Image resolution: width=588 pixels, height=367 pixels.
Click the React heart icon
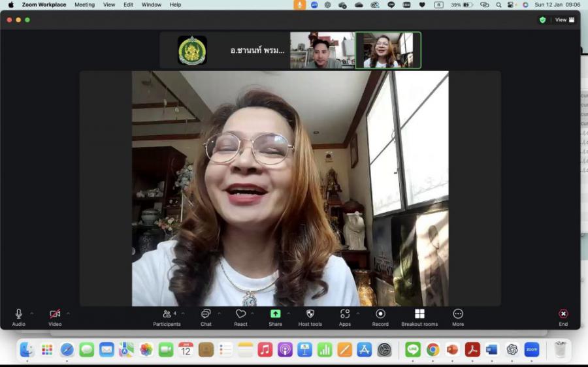tap(240, 316)
